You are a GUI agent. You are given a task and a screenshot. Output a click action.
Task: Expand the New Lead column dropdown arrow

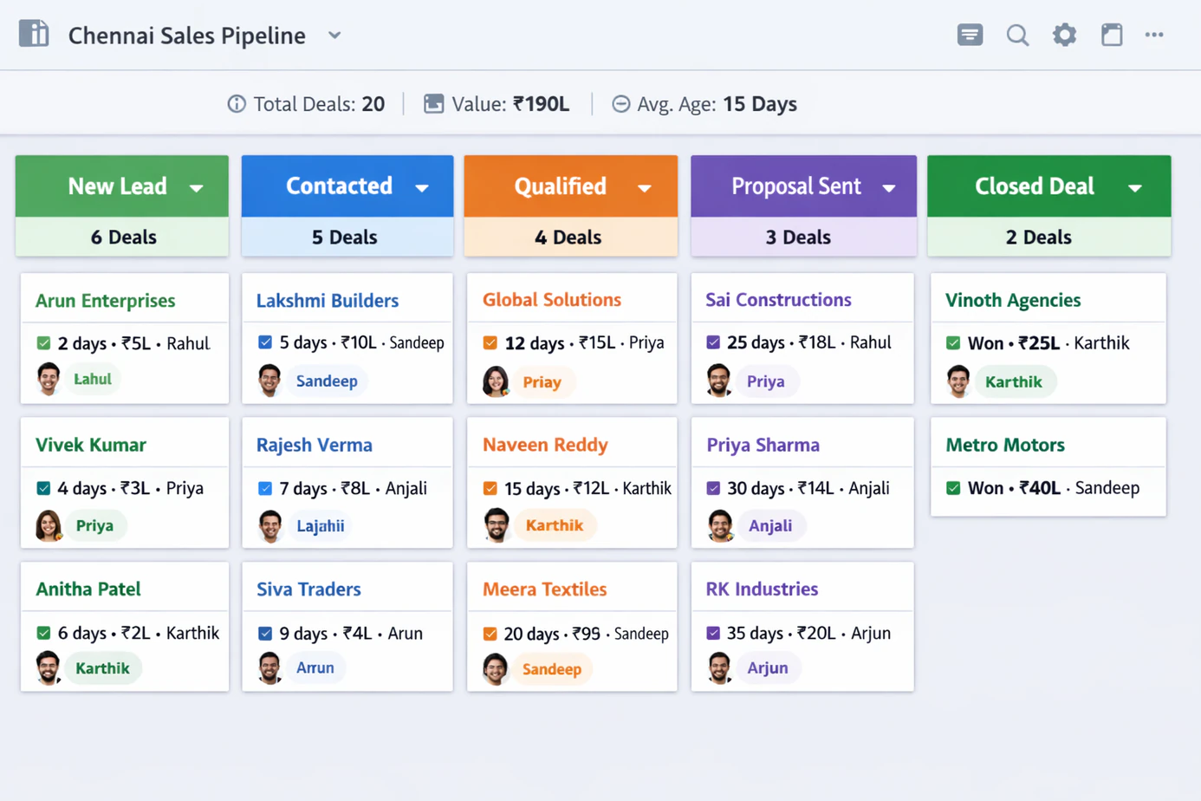197,188
